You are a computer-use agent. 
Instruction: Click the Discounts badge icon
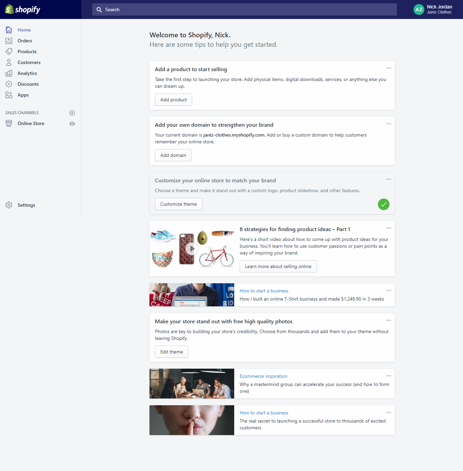(9, 84)
